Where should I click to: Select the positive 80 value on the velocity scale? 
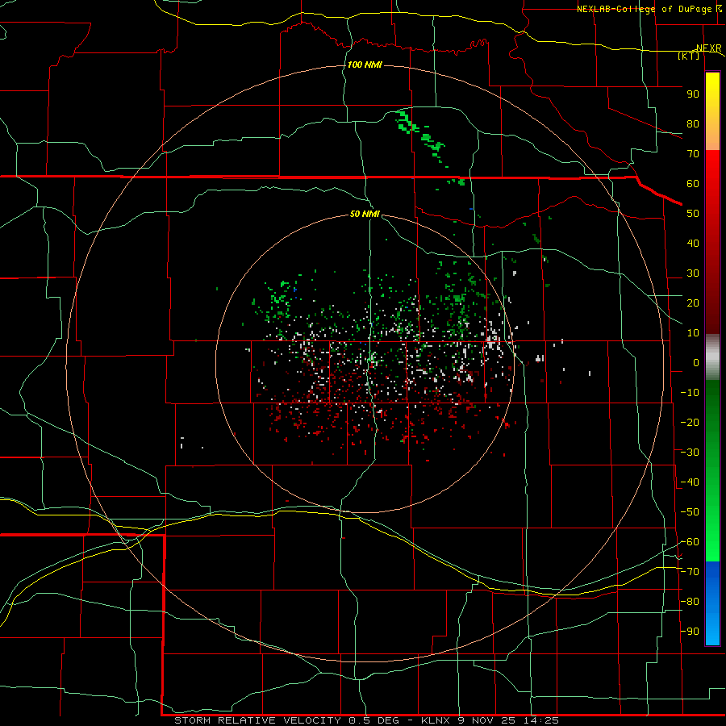pyautogui.click(x=693, y=123)
